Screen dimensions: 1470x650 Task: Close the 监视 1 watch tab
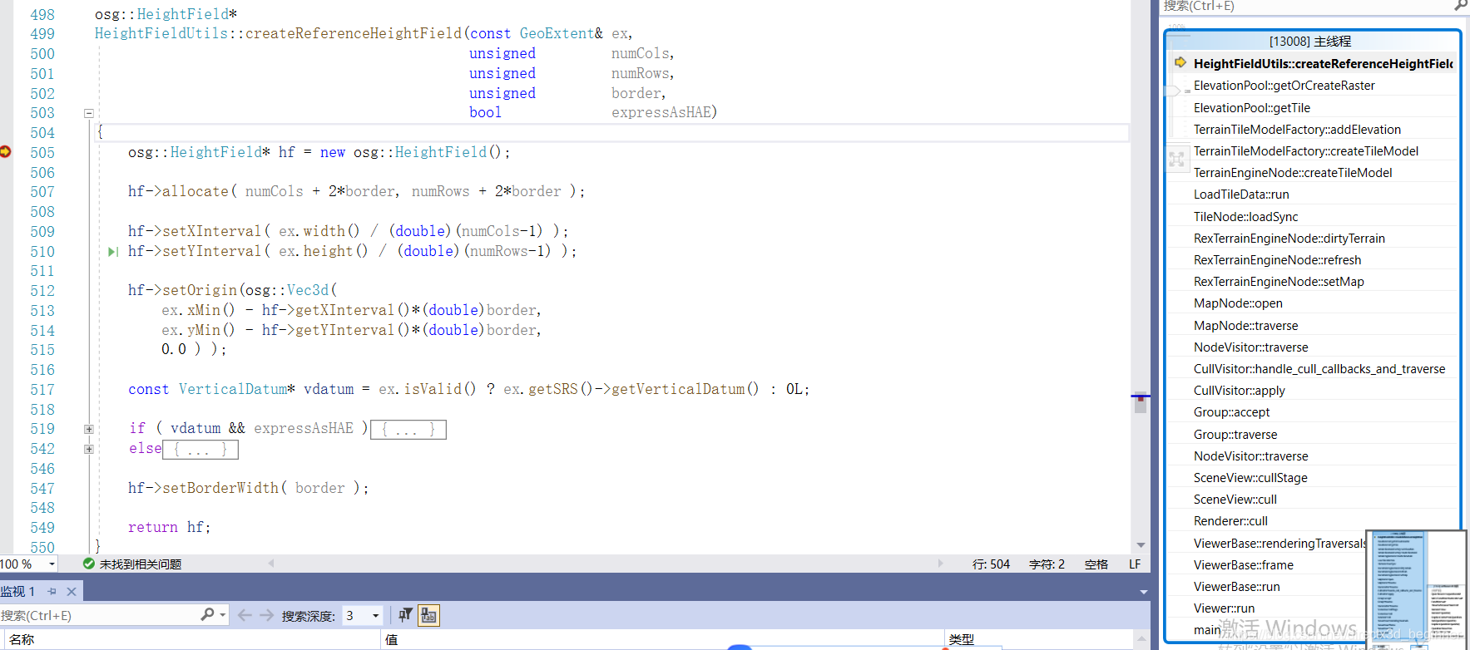pos(72,592)
